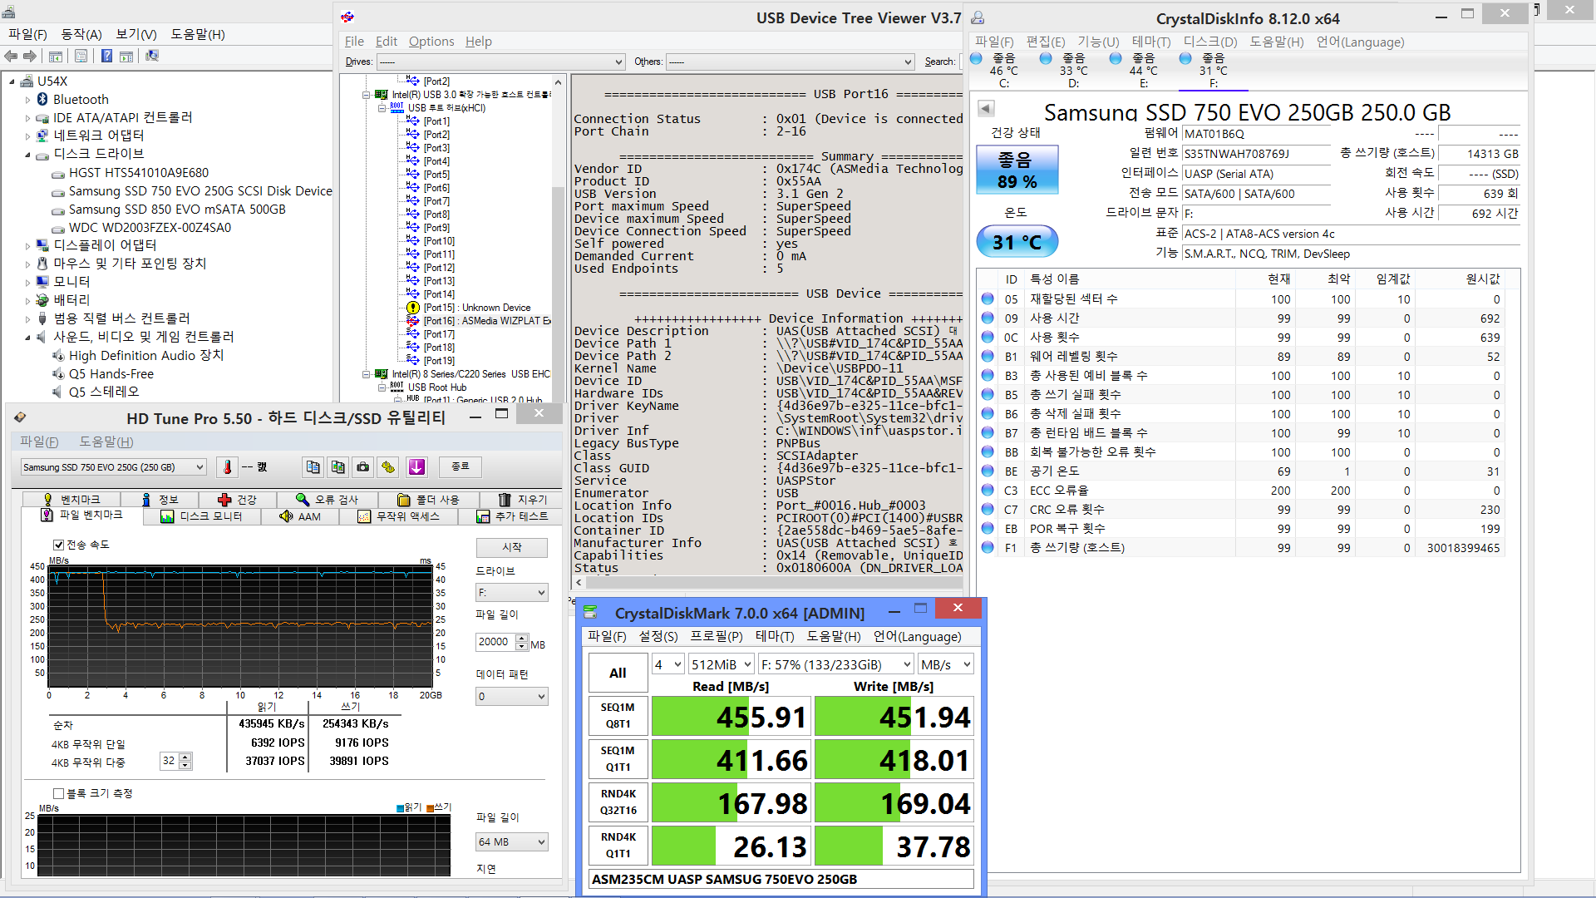Increase 파일 길이 20000 MB stepper
The width and height of the screenshot is (1596, 898).
click(x=522, y=638)
